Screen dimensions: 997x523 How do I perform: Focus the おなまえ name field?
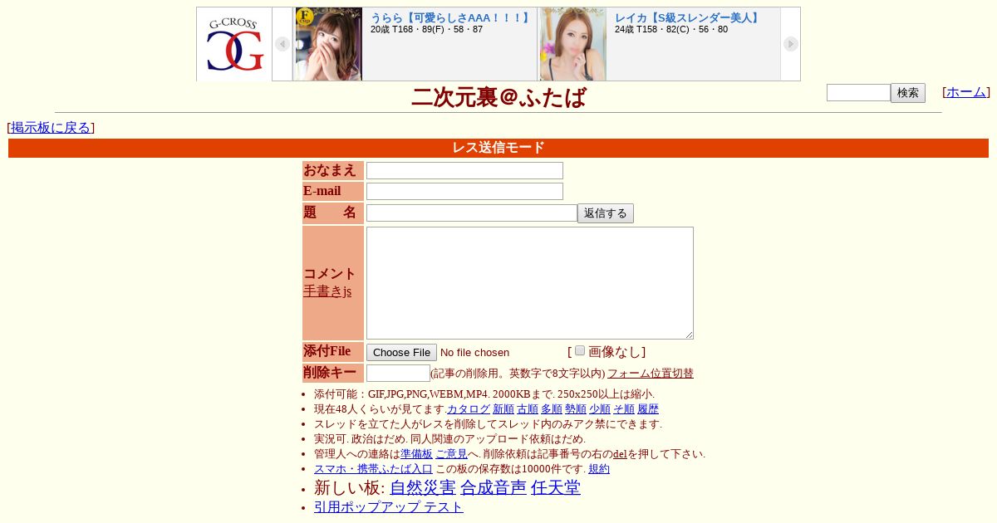(464, 170)
